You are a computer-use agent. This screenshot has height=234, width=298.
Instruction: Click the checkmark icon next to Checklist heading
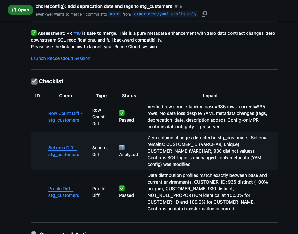click(x=34, y=81)
